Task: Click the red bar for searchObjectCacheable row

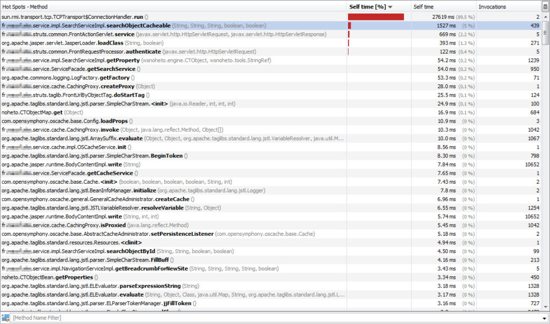Action: tap(349, 26)
